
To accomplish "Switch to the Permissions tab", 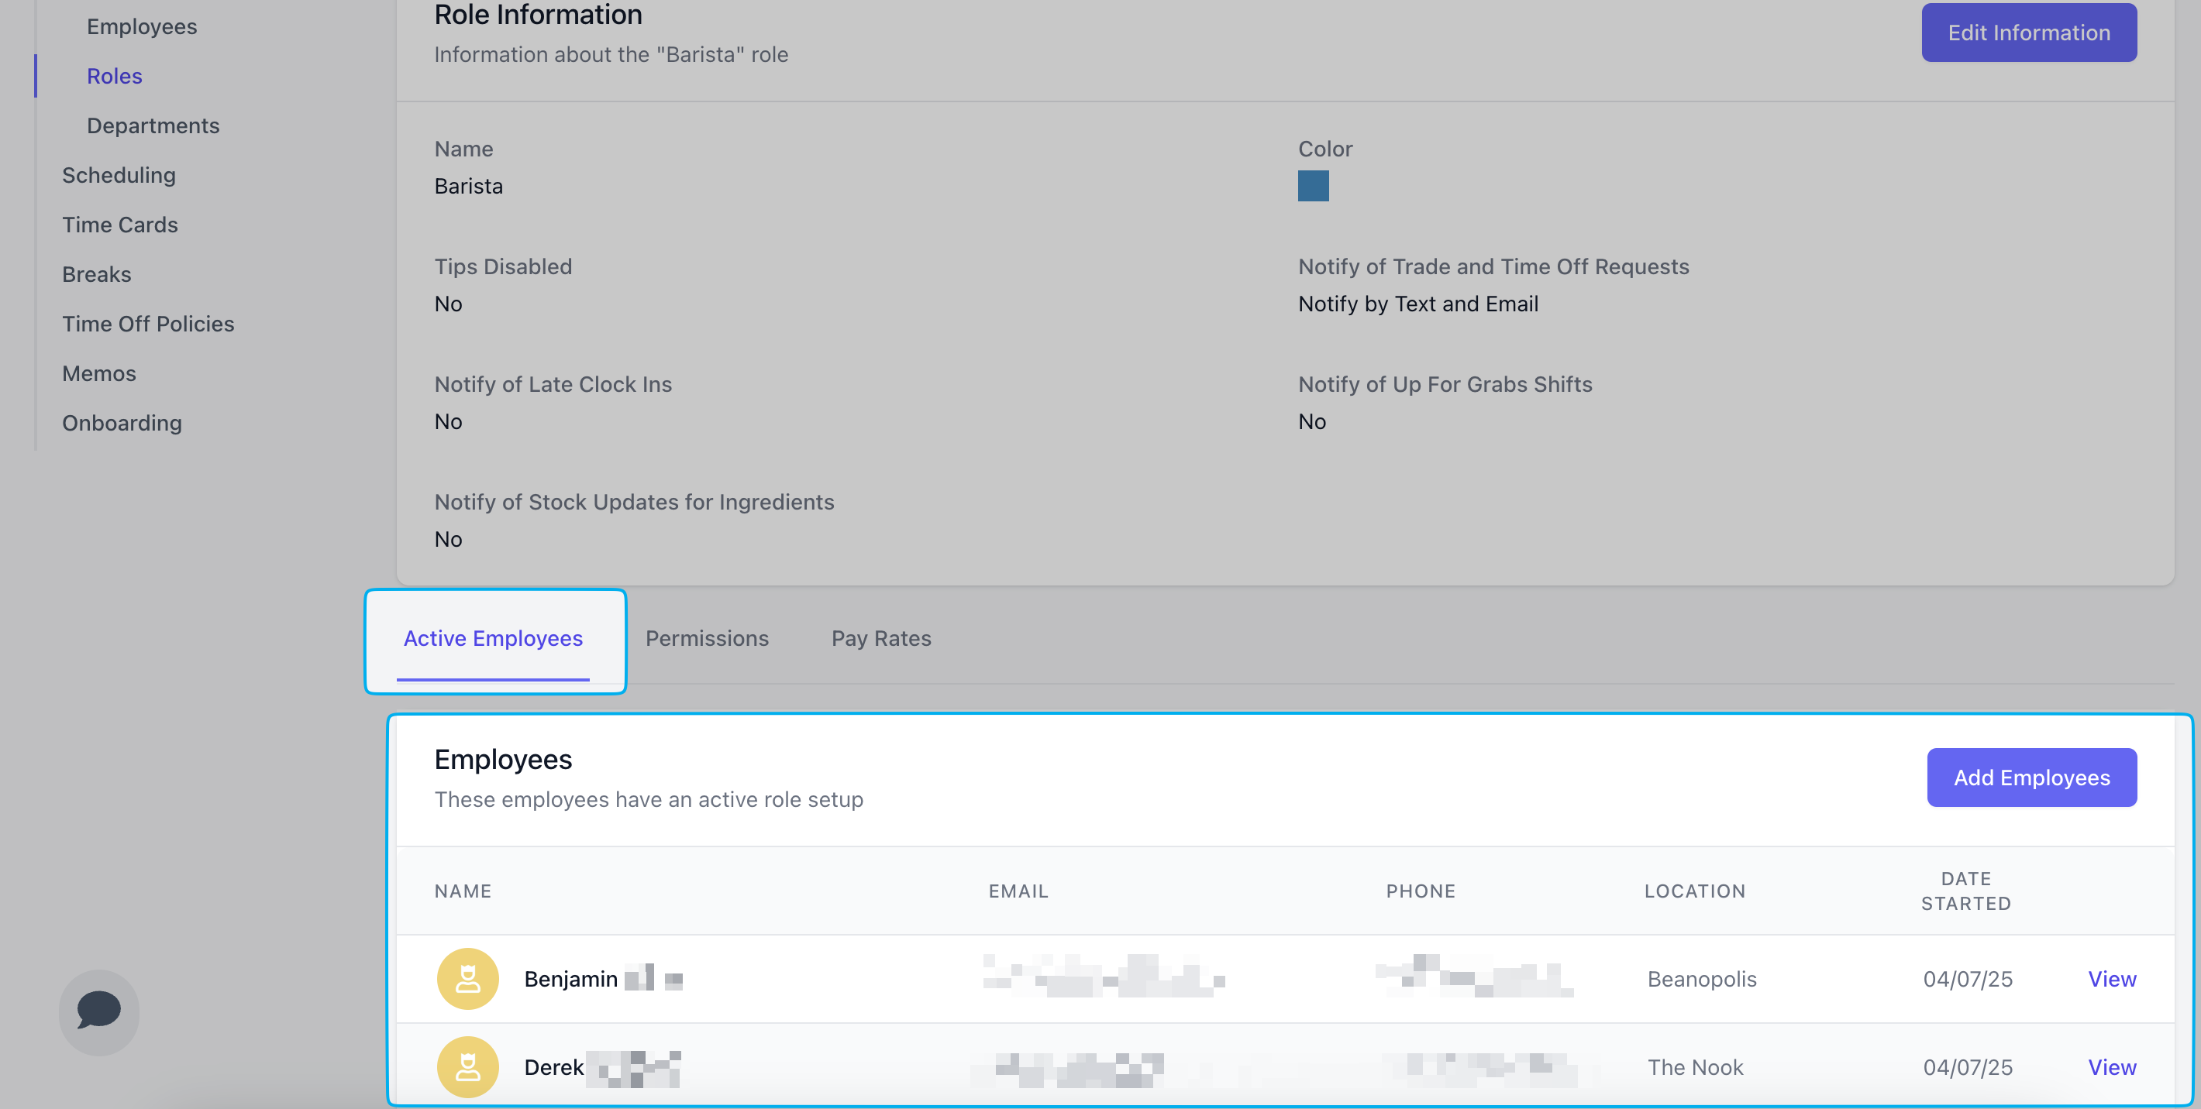I will (707, 639).
